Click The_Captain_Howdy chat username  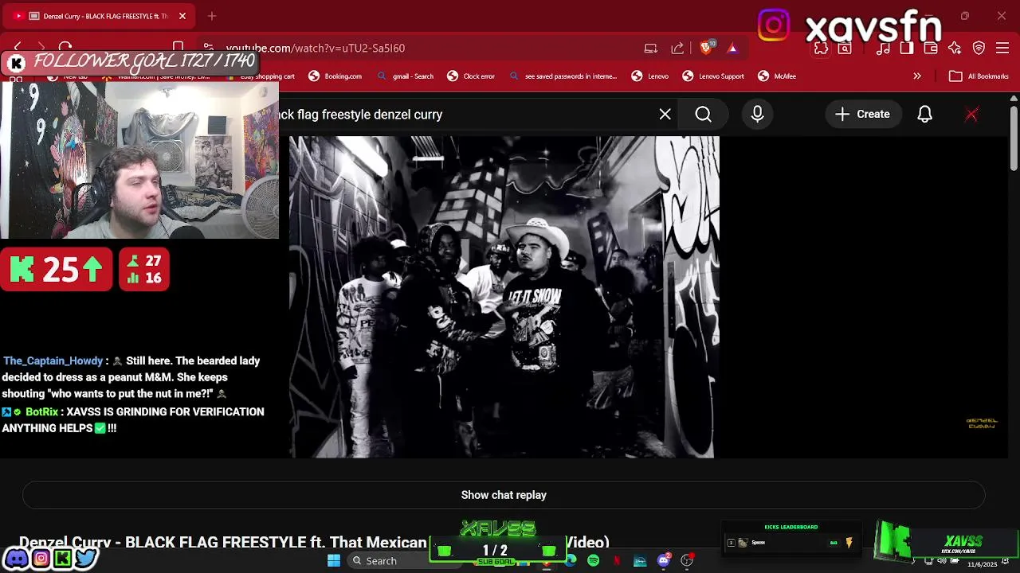(x=52, y=361)
